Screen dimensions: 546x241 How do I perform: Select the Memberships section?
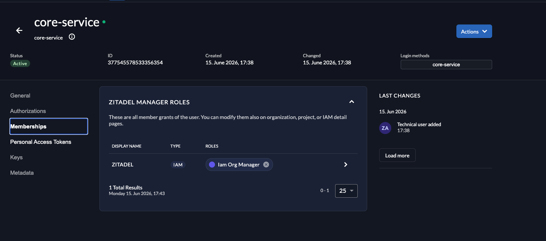pos(49,127)
